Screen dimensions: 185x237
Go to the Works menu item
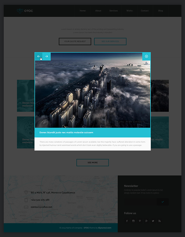129,11
